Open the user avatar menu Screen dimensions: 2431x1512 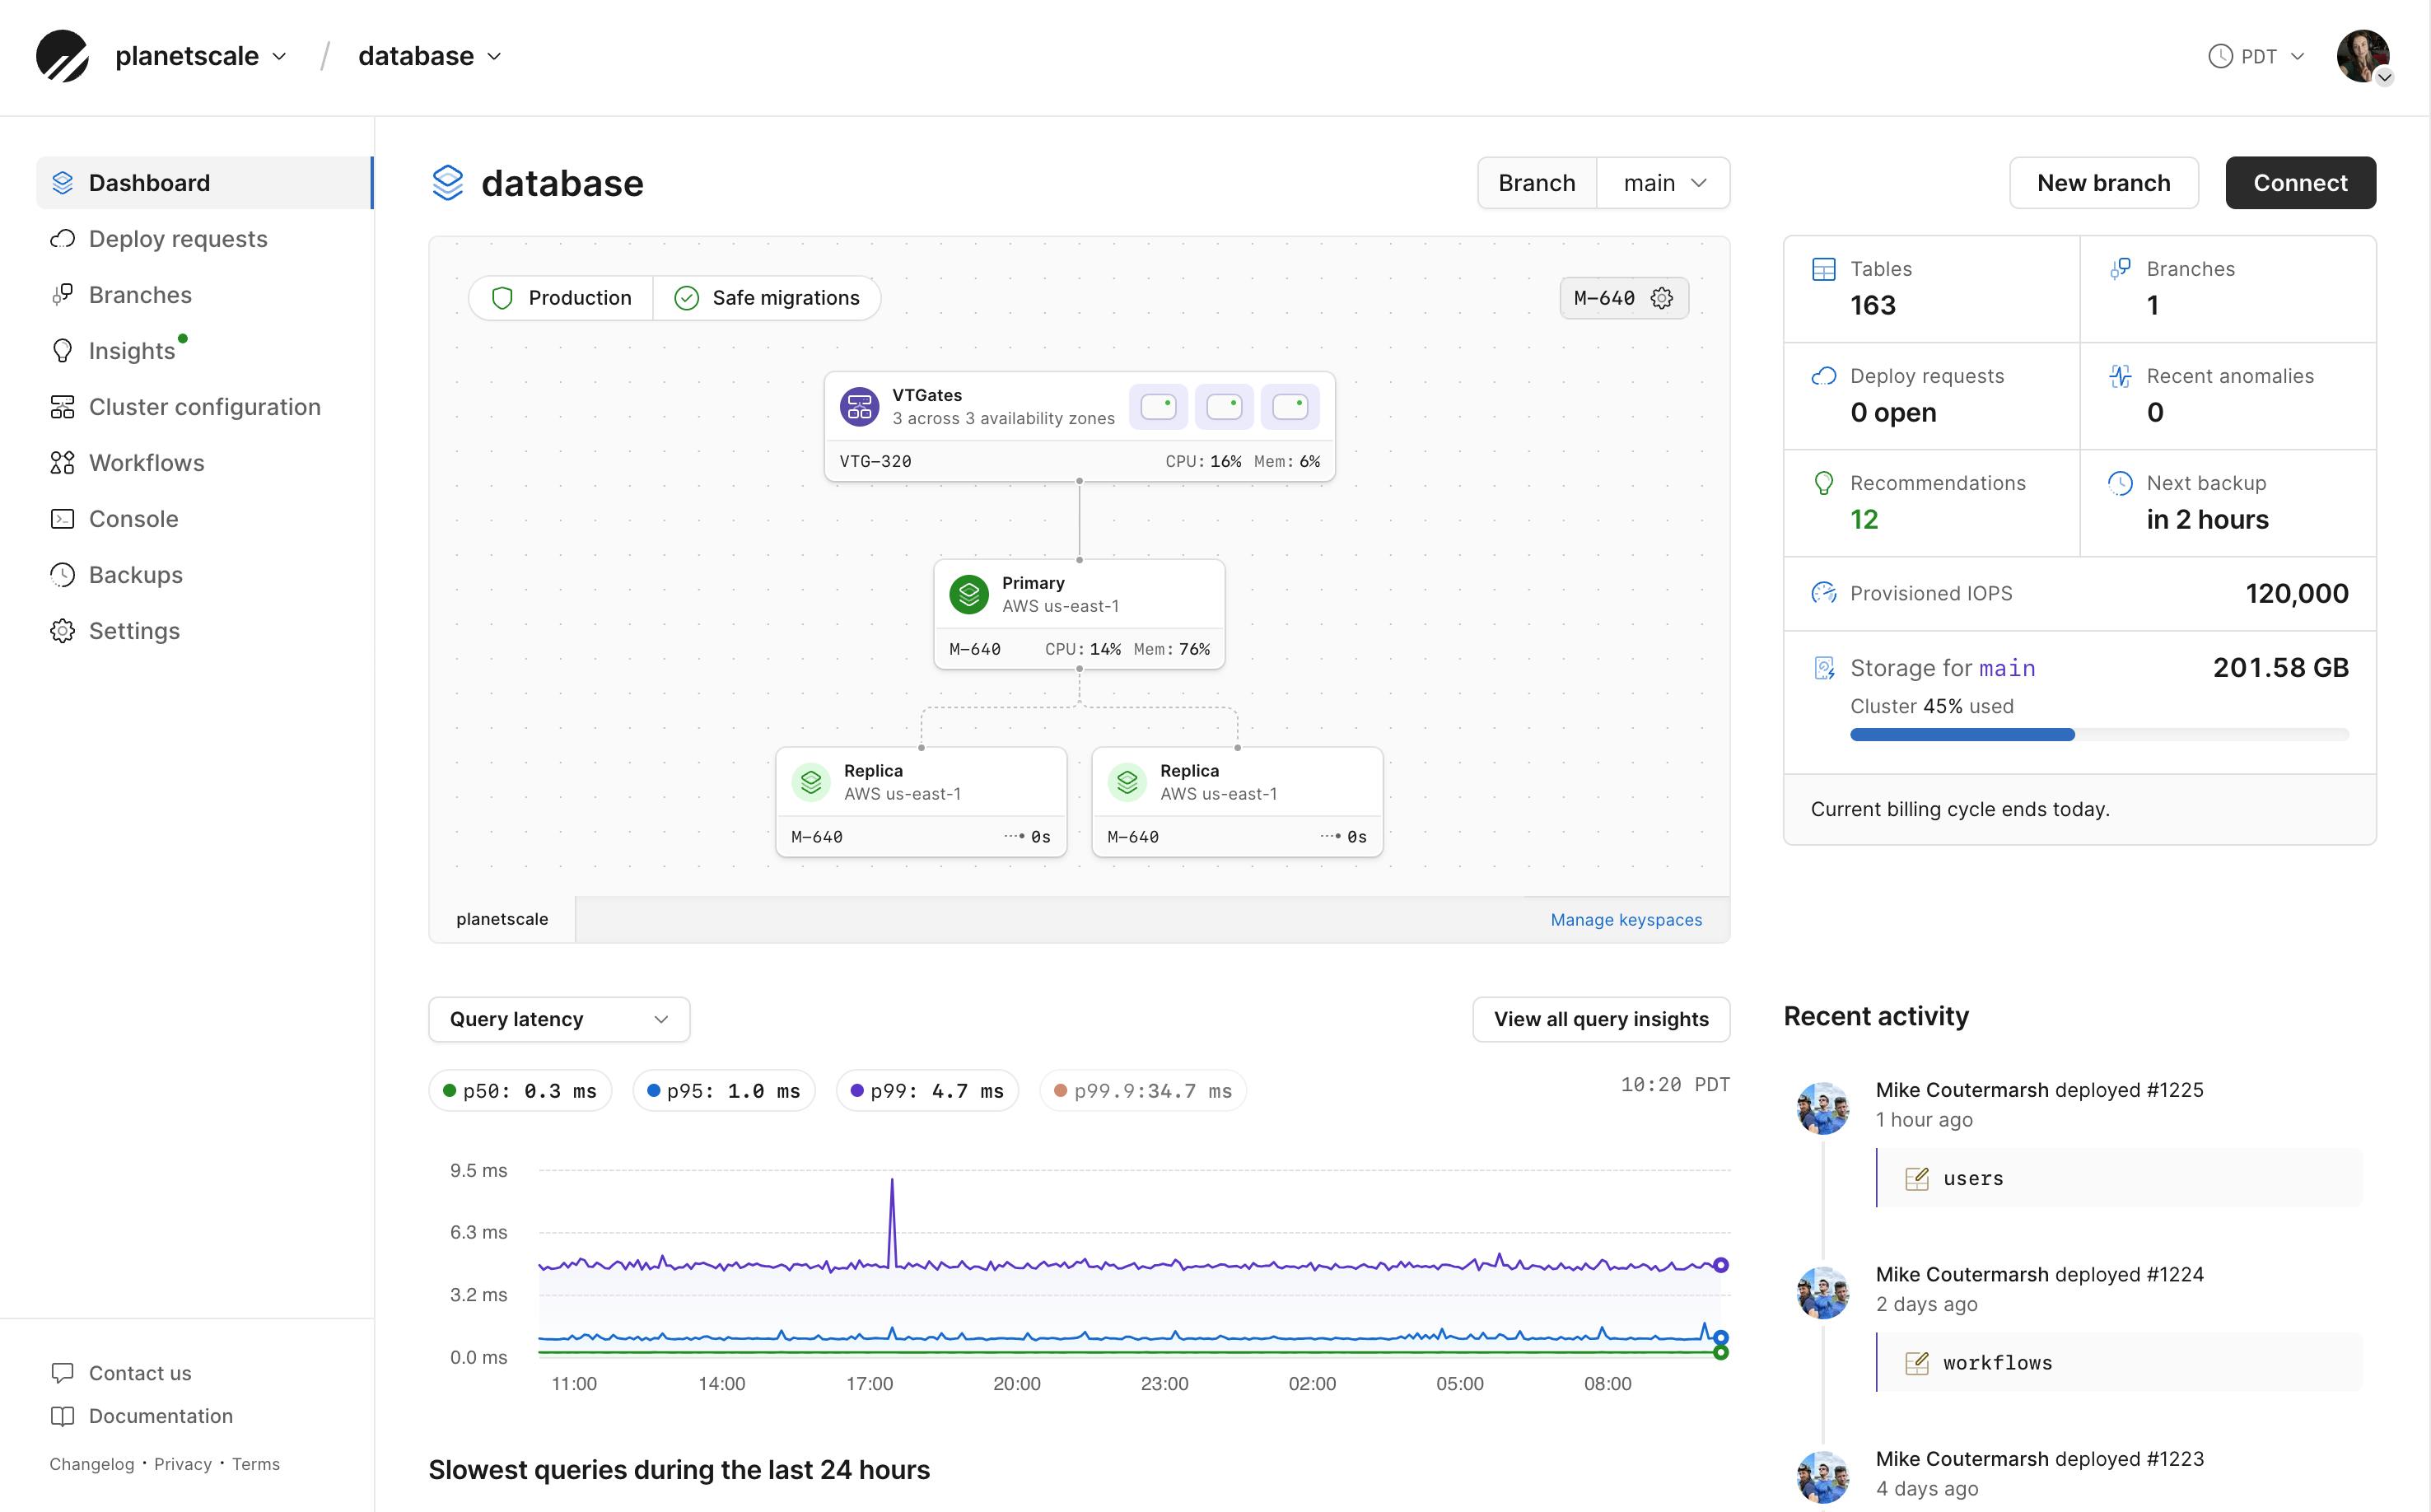(x=2364, y=56)
